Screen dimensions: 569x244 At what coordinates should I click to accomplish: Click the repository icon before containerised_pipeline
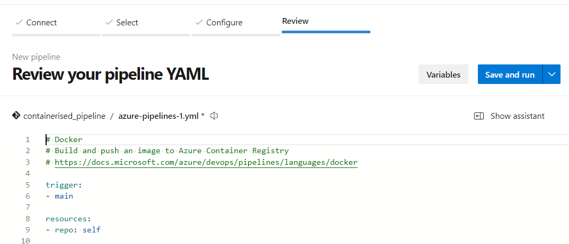coord(16,116)
